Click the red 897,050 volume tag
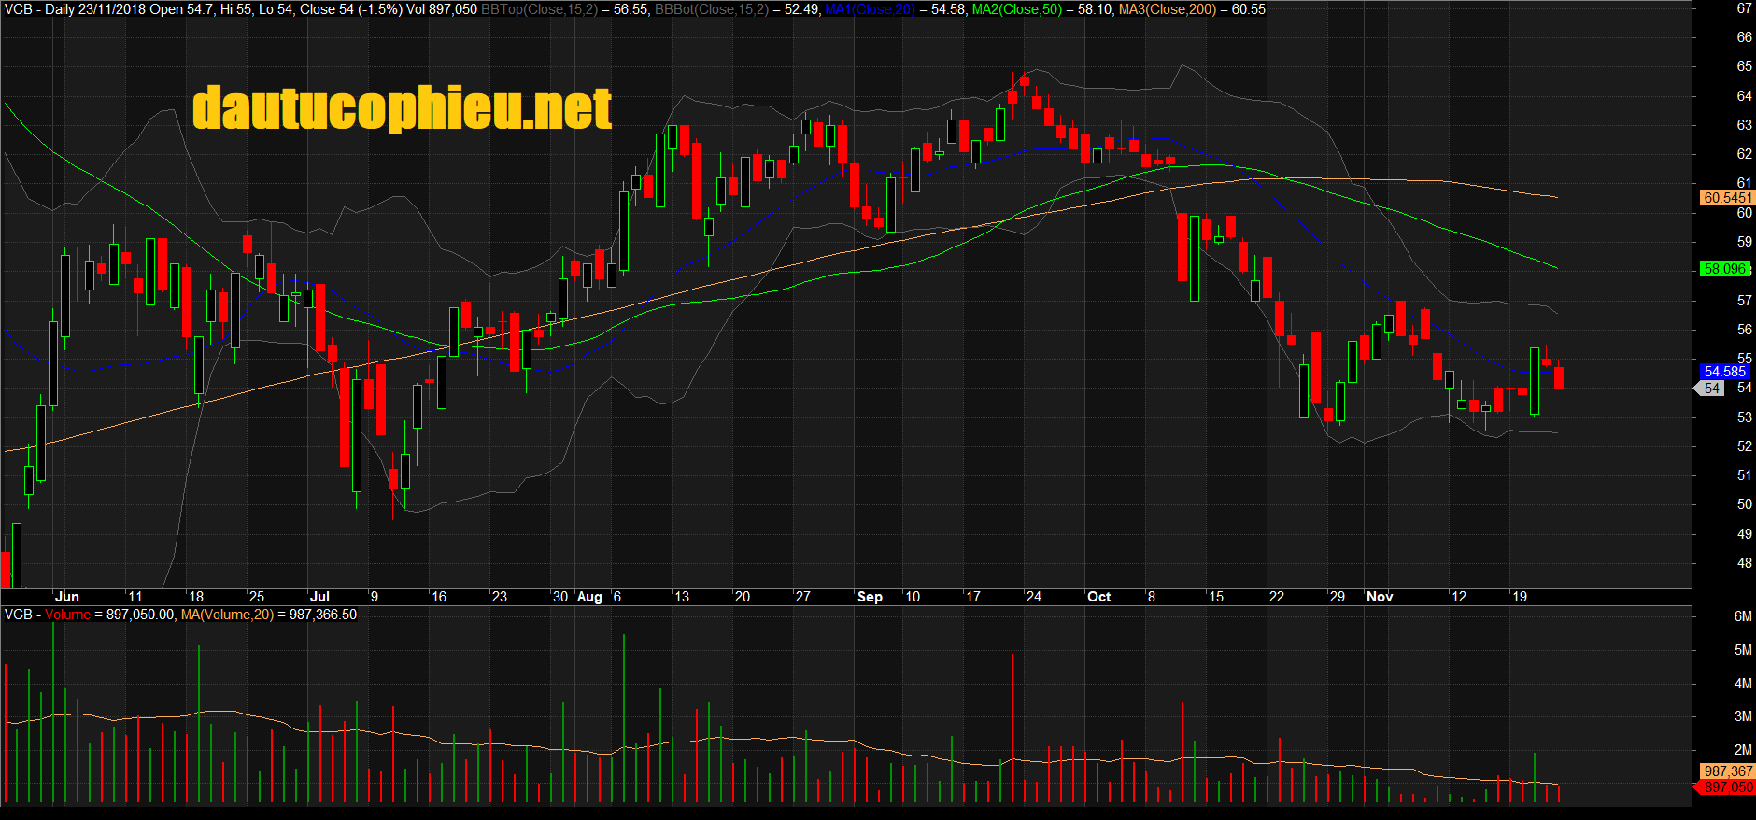 point(1727,787)
